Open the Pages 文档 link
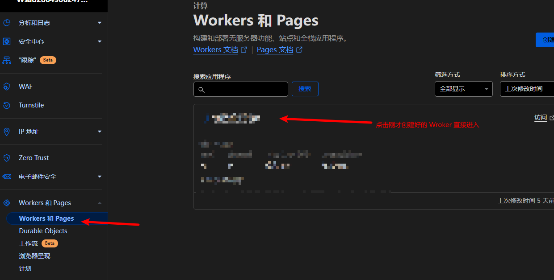 tap(275, 50)
